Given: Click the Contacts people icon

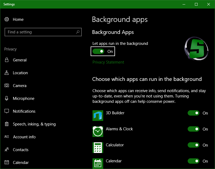Looking at the screenshot, I should [7, 150].
